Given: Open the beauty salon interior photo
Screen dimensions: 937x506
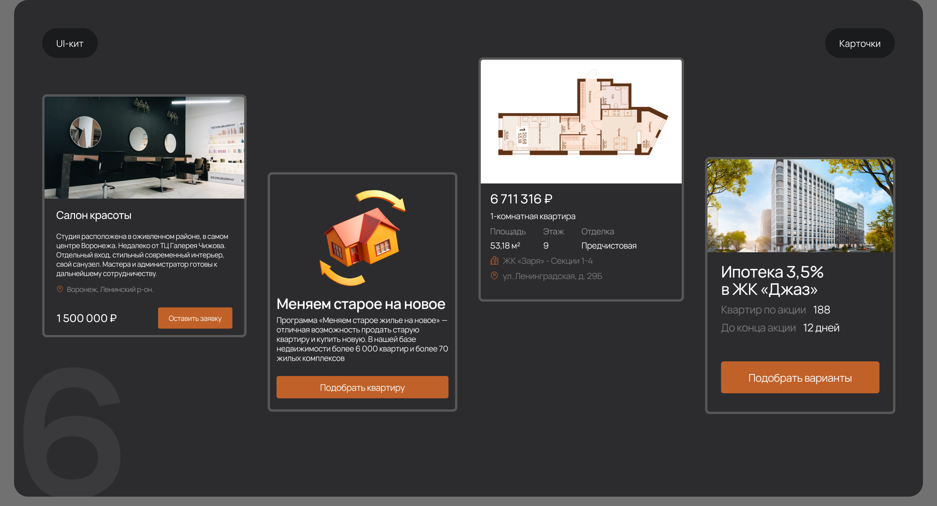Looking at the screenshot, I should [144, 147].
